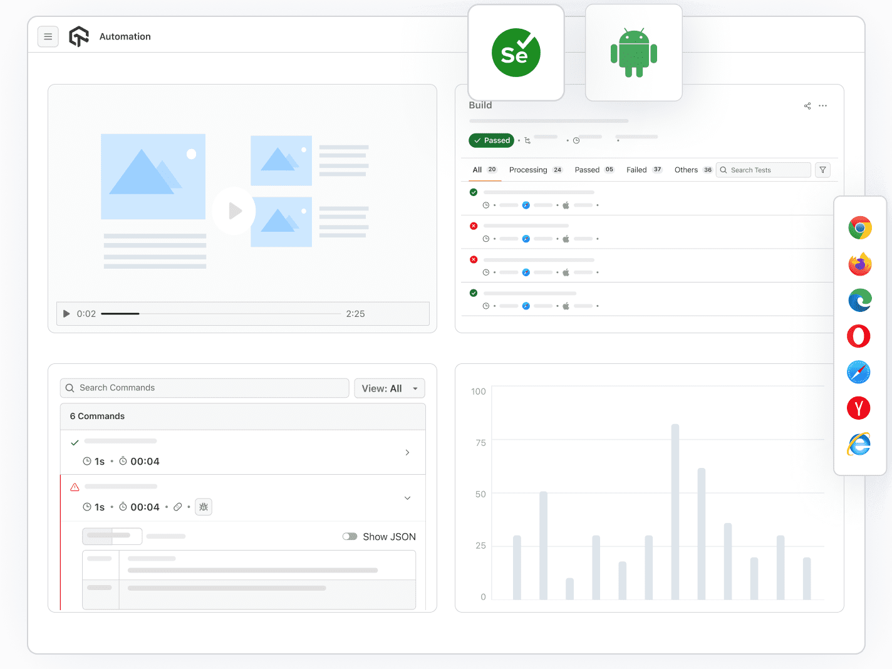Share the build via share icon
The image size is (892, 669).
(x=807, y=106)
